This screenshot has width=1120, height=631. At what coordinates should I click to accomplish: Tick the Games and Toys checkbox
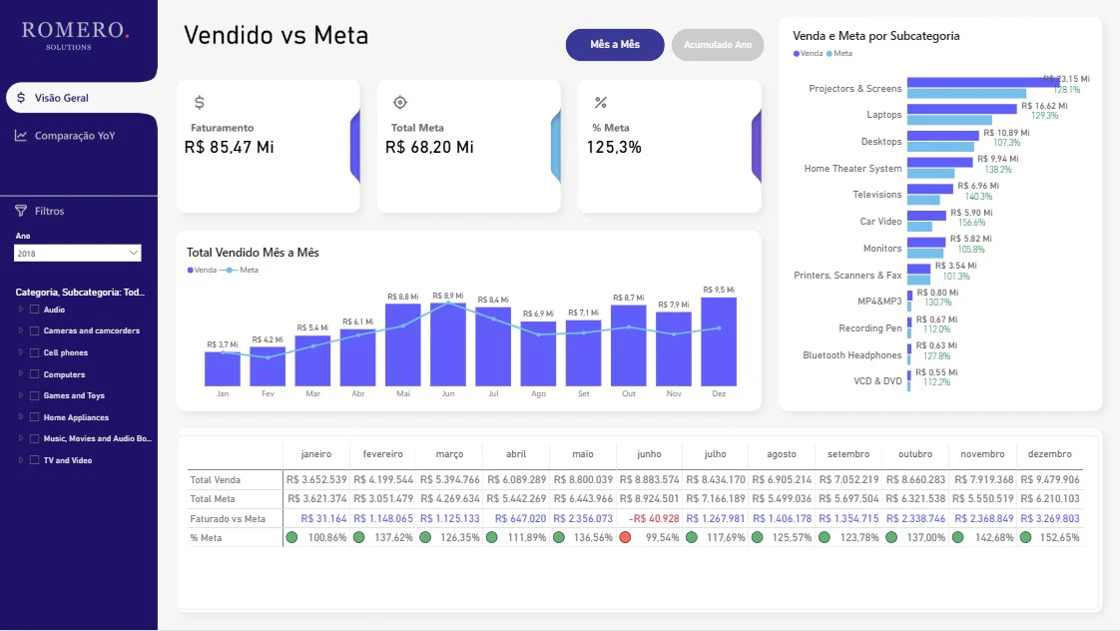[x=34, y=395]
